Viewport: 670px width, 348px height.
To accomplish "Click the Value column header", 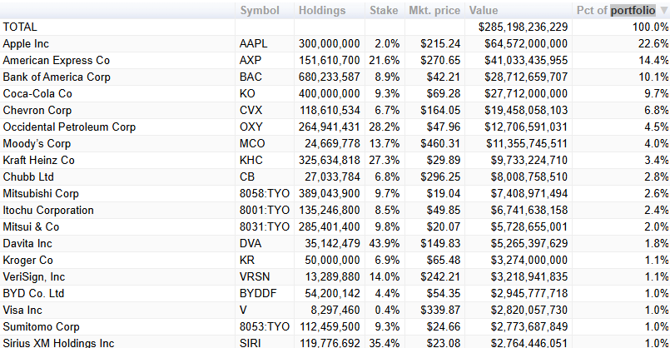I will [x=484, y=11].
